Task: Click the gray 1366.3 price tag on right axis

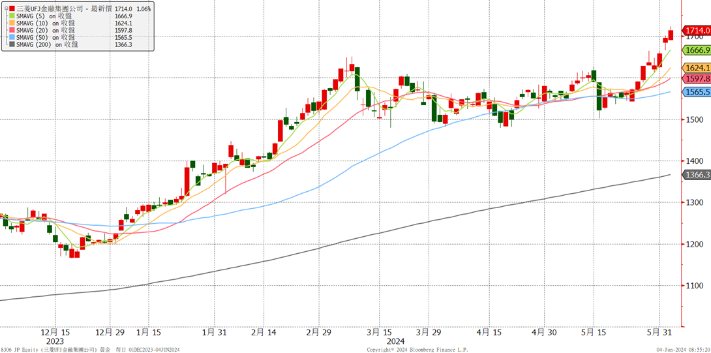Action: 697,175
